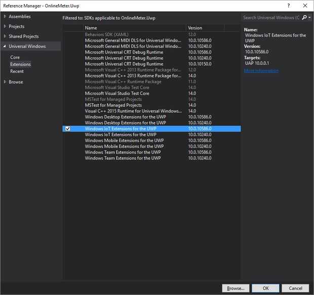
Task: Select Behaviors SDK (XAML) row
Action: pos(151,34)
